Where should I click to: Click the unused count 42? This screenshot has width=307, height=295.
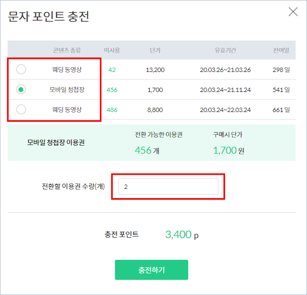[x=112, y=70]
